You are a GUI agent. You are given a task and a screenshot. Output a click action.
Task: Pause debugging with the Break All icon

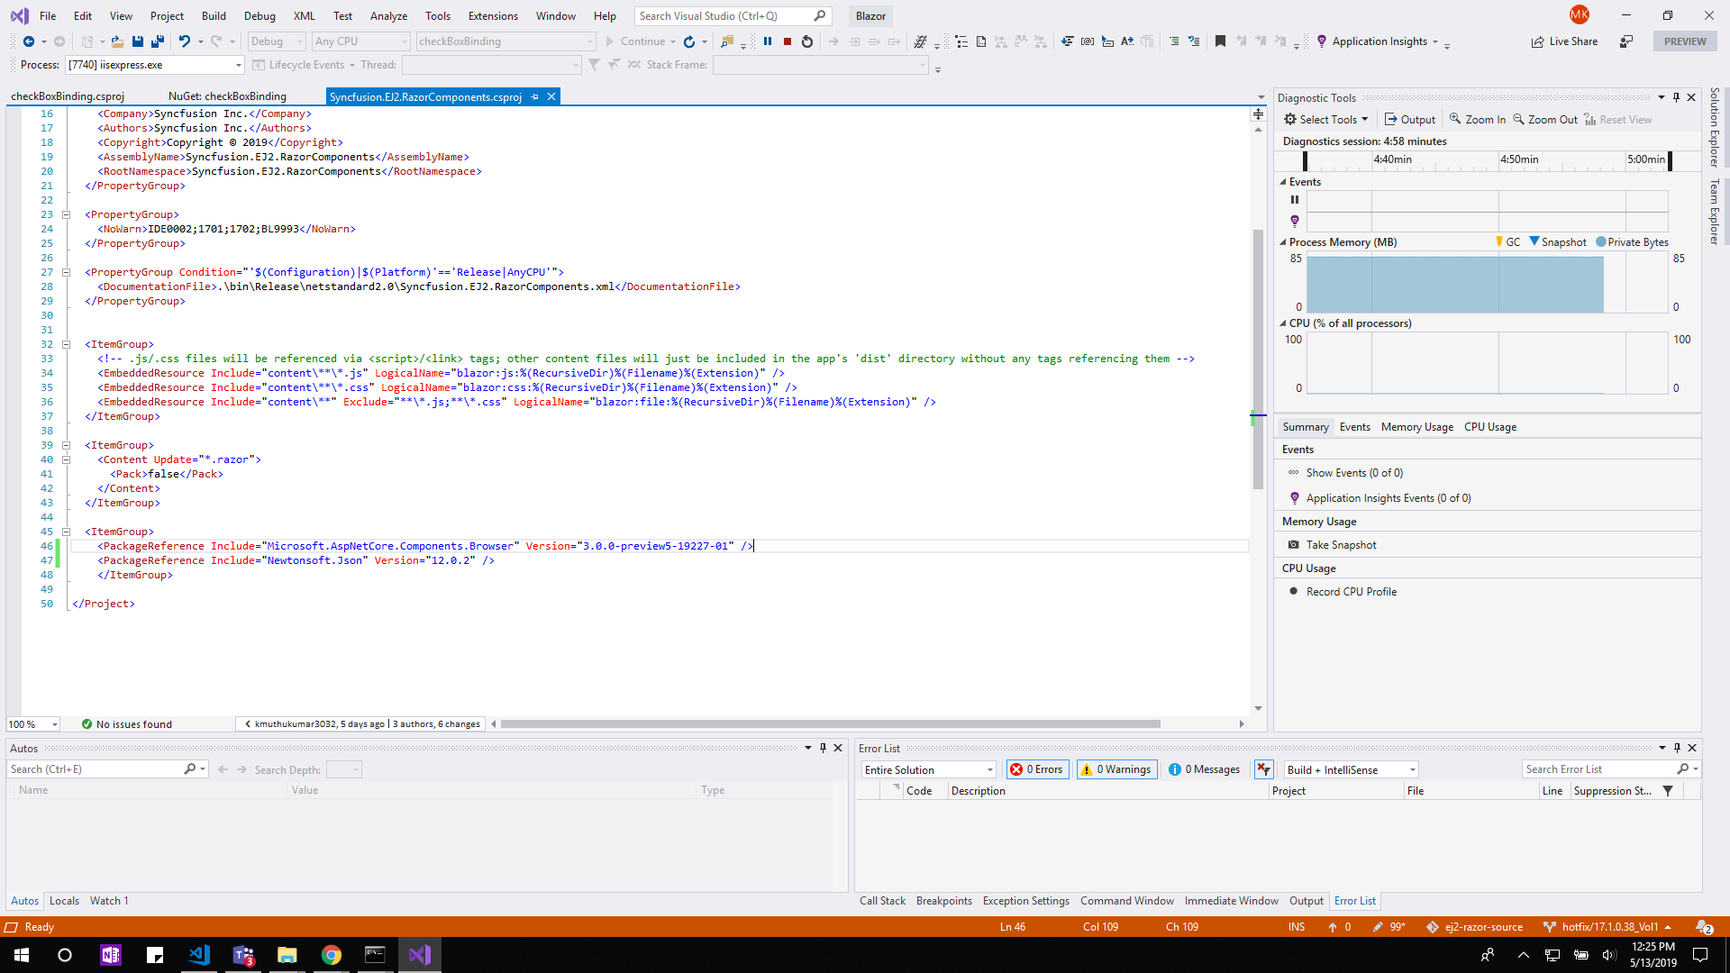click(x=769, y=41)
